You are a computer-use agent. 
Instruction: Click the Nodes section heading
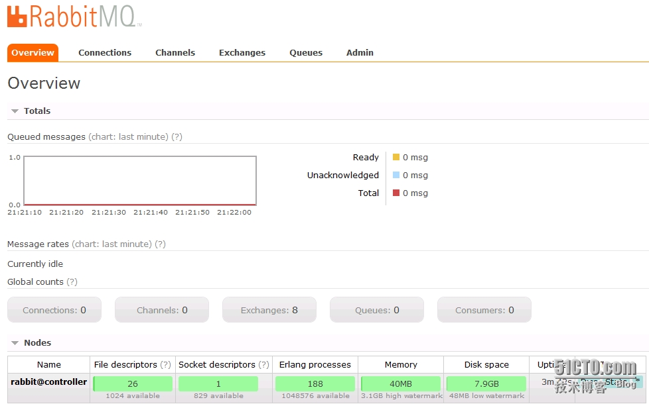click(x=38, y=342)
